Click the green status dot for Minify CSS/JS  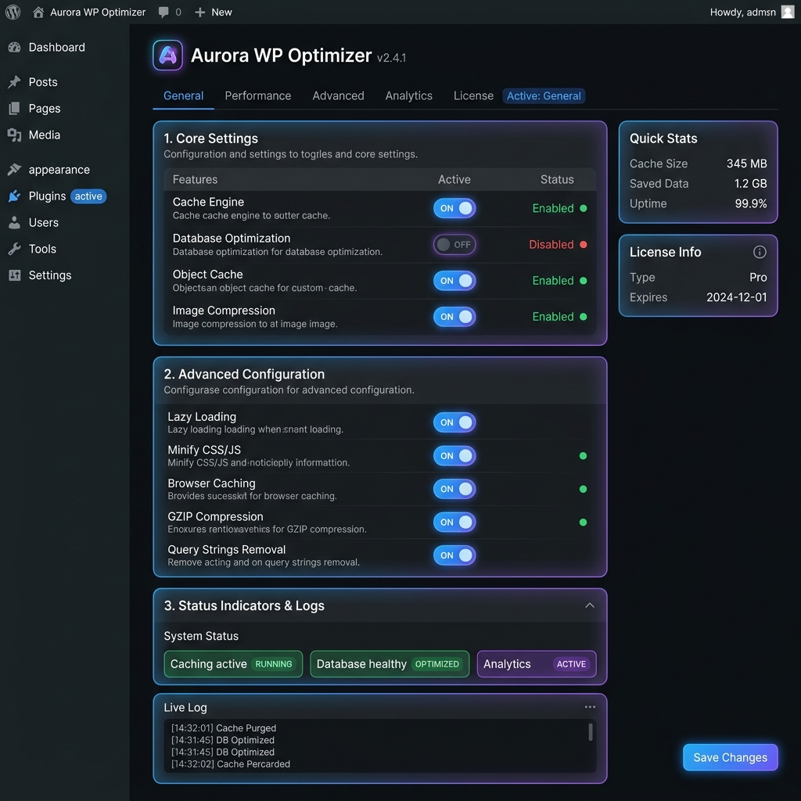tap(583, 456)
